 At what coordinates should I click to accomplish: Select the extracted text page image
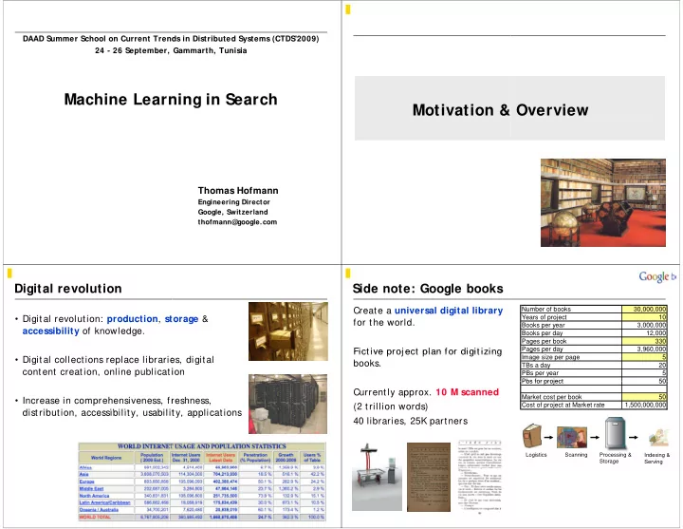pyautogui.click(x=479, y=478)
